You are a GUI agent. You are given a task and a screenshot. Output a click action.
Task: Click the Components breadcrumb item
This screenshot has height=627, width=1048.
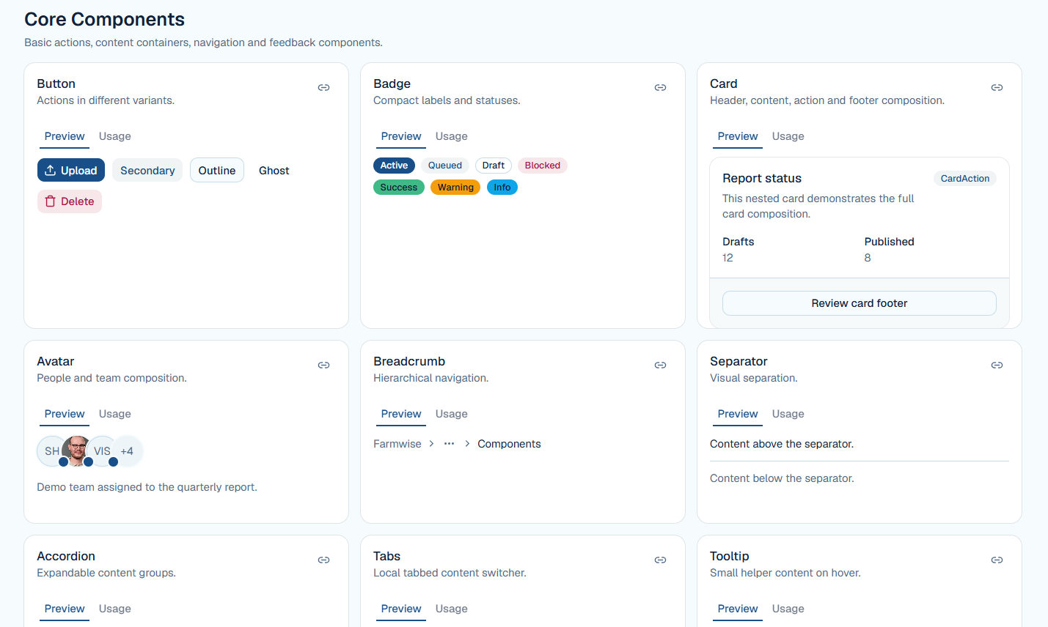tap(509, 444)
